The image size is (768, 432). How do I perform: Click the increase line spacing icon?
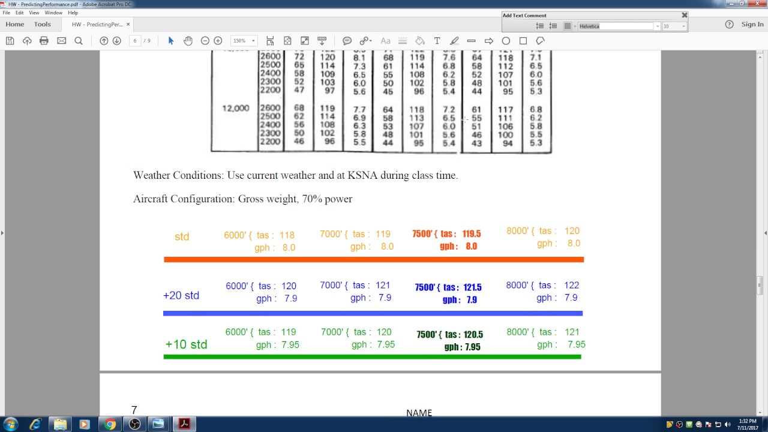[x=540, y=26]
